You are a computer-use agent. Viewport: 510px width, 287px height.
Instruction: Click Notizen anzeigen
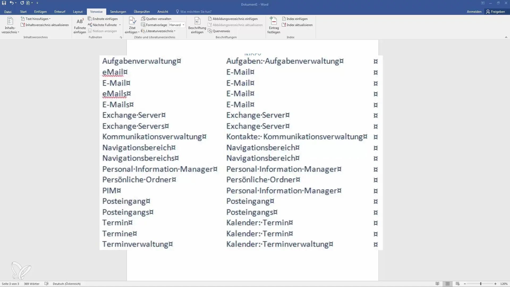pos(103,31)
